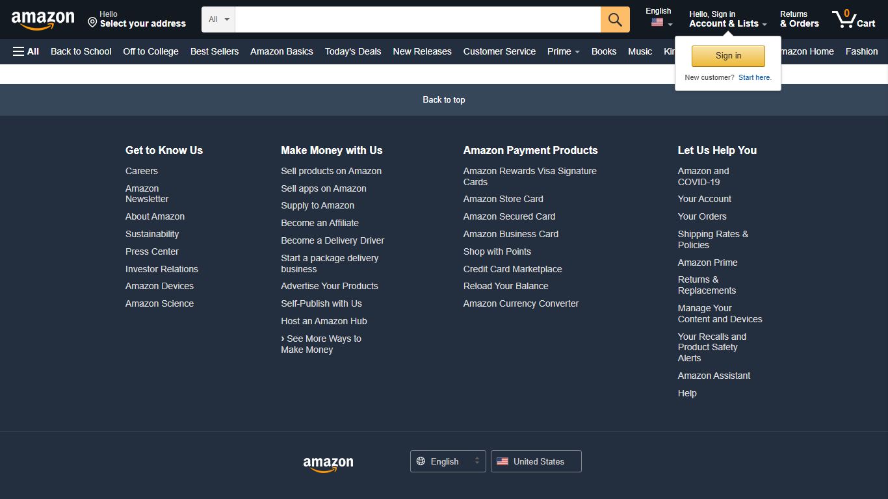Image resolution: width=888 pixels, height=499 pixels.
Task: Go to Back to School
Action: (81, 51)
